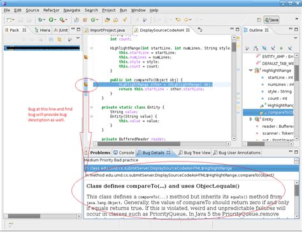Toggle Hide Local Types in Outline

(290, 48)
